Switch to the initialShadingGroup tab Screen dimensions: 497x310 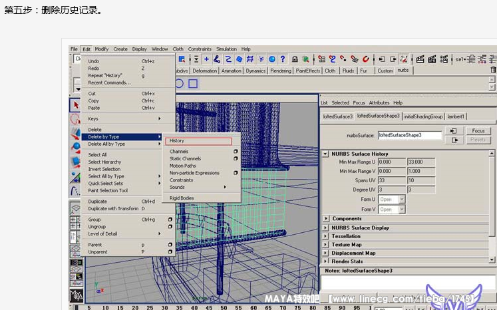click(423, 116)
